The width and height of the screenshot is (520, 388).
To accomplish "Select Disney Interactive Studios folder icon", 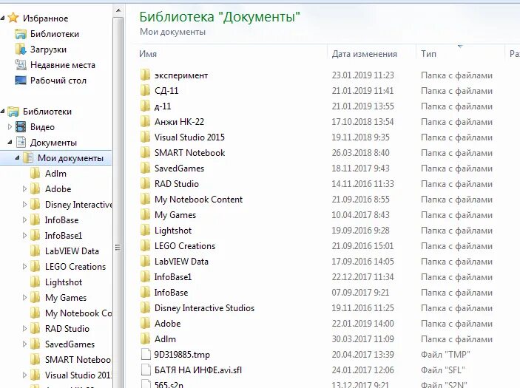I will coord(145,308).
